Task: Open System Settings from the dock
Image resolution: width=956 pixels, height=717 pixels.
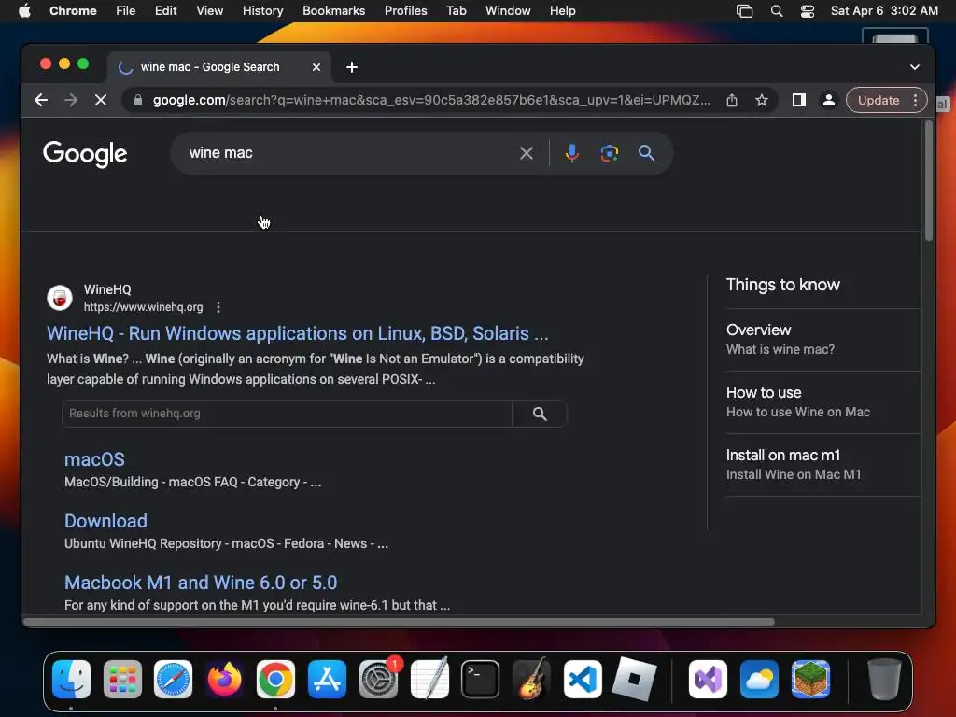Action: click(x=378, y=679)
